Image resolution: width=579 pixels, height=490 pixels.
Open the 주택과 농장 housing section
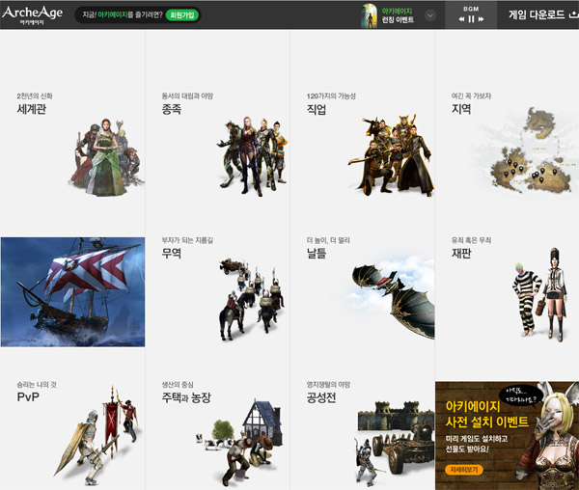[x=186, y=397]
